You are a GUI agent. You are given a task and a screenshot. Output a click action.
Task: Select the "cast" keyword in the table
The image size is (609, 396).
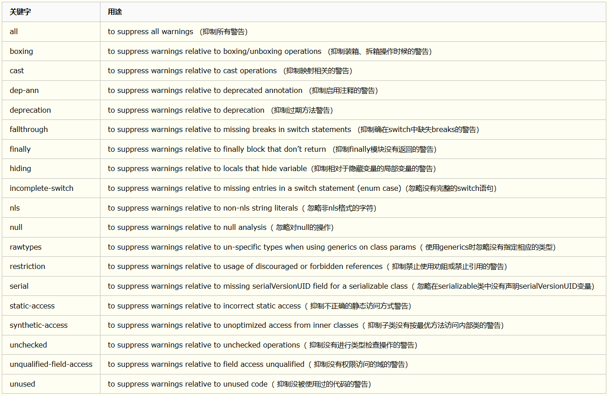tap(17, 71)
